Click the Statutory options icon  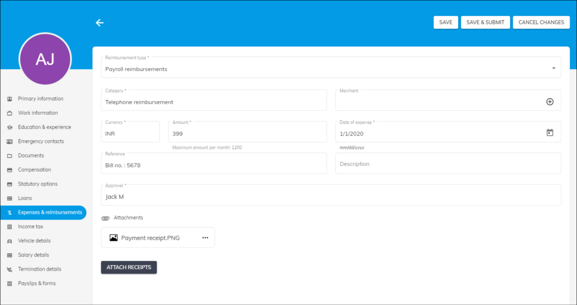click(10, 184)
